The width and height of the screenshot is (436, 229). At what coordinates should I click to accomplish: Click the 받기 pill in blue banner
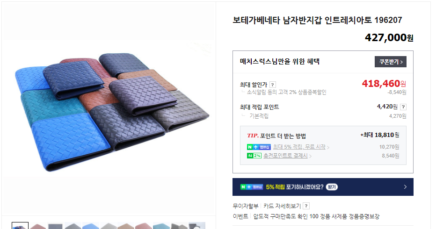click(x=332, y=187)
